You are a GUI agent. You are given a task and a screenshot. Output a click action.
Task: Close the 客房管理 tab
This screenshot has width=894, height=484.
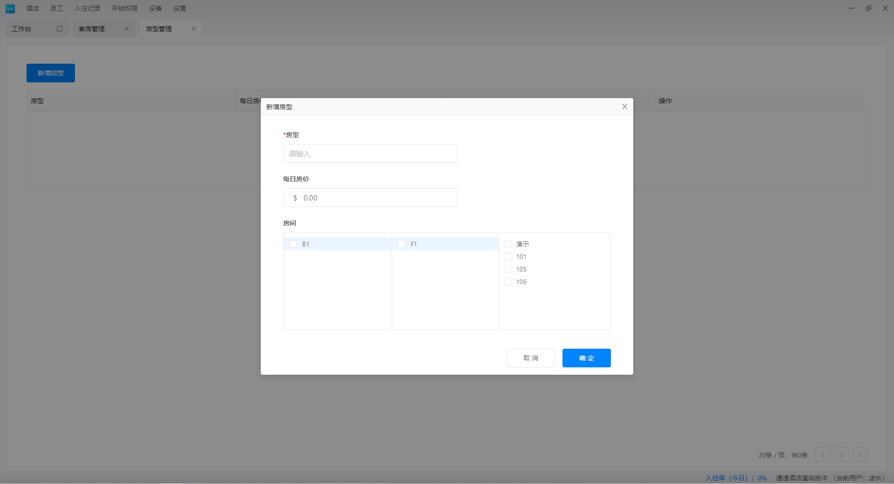[127, 29]
